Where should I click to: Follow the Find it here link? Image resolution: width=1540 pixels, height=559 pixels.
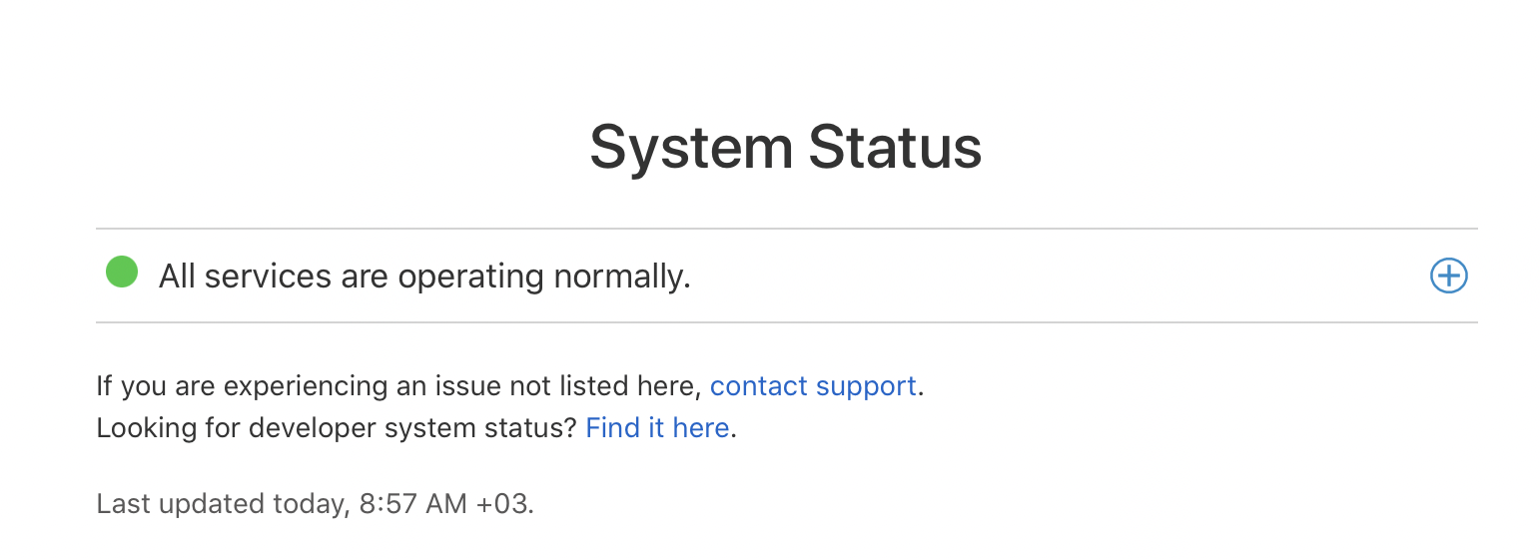click(x=656, y=428)
